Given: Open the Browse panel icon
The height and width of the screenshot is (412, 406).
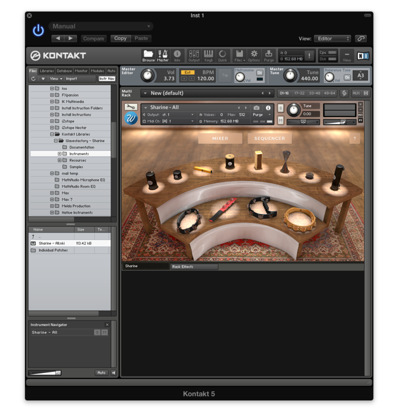Looking at the screenshot, I should pos(148,54).
